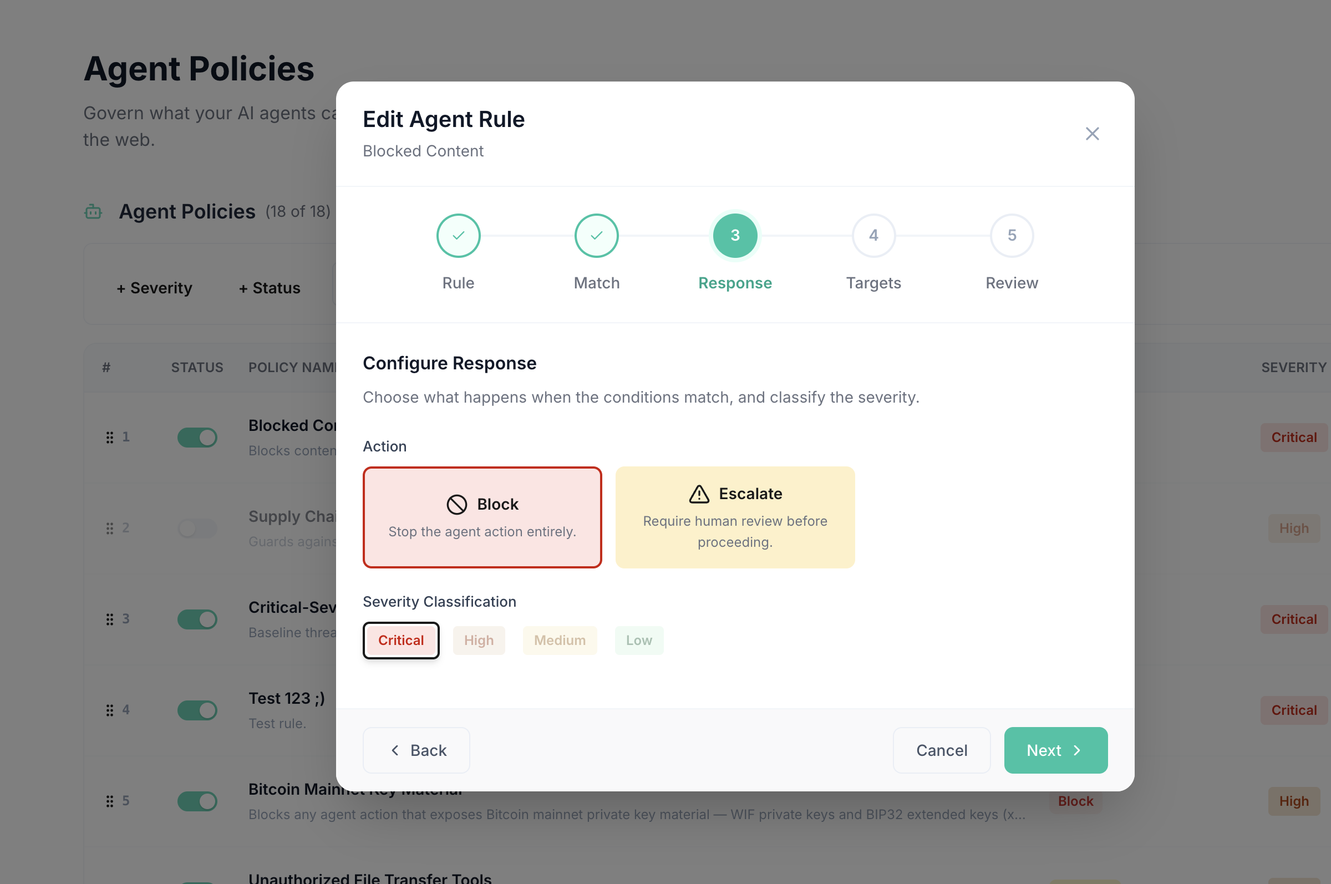Viewport: 1331px width, 884px height.
Task: Click the SEVERITY column header
Action: (x=1293, y=368)
